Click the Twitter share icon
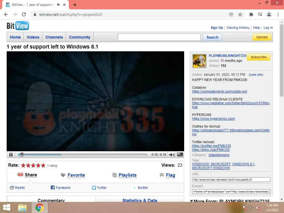Image resolution: width=284 pixels, height=213 pixels. (x=94, y=188)
